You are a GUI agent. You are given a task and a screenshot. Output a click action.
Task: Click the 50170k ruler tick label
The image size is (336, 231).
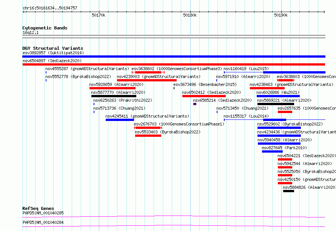click(x=99, y=15)
